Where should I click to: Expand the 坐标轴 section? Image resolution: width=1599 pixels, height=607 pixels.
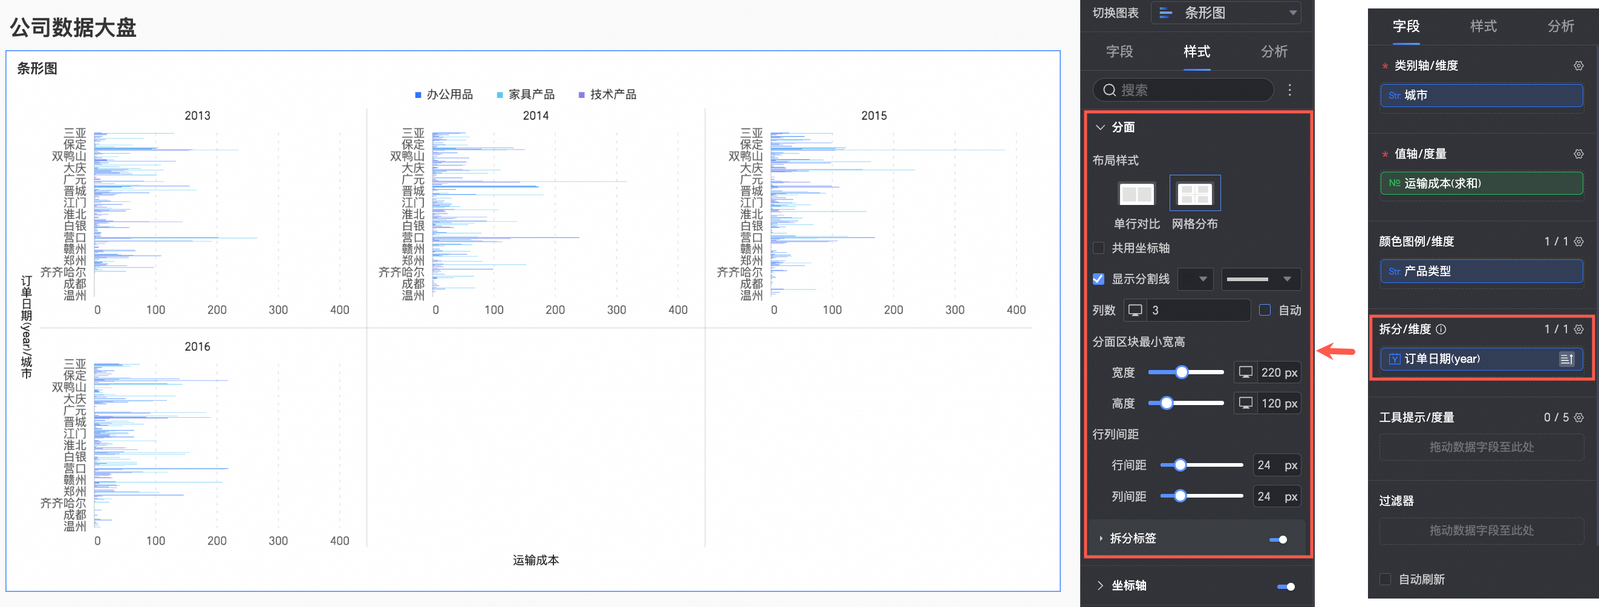(x=1100, y=585)
